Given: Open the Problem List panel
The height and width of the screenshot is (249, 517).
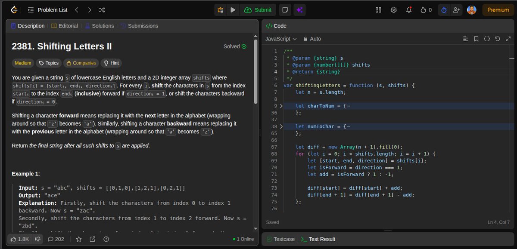Looking at the screenshot, I should [x=47, y=10].
